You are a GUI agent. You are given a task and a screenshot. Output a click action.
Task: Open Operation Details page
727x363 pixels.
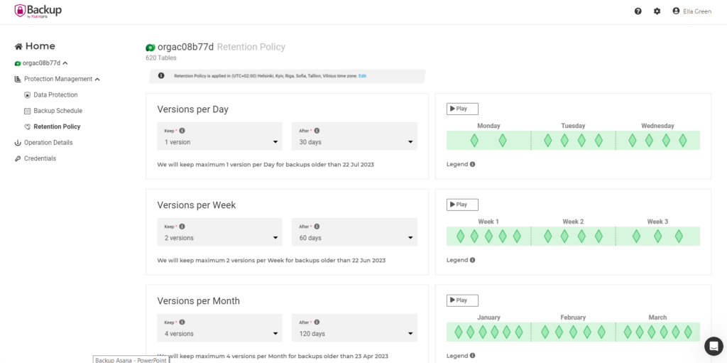(48, 143)
